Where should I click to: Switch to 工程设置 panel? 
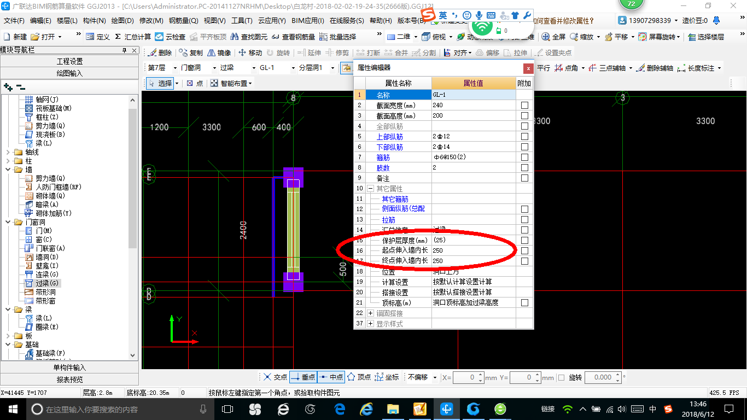(69, 61)
